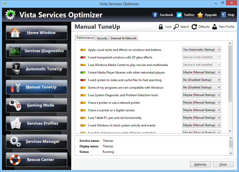Image resolution: width=239 pixels, height=172 pixels.
Task: Open the Twitter bird icon
Action: coord(179,15)
